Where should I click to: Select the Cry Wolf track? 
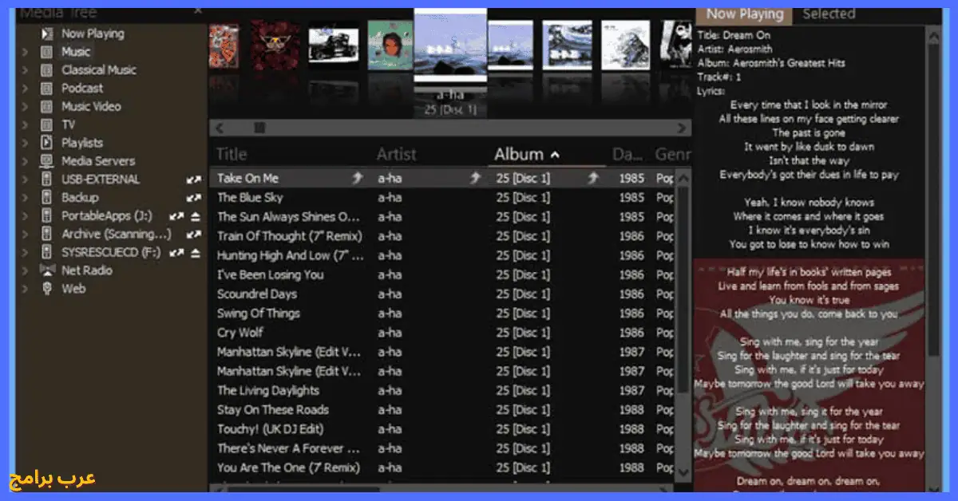click(x=240, y=333)
